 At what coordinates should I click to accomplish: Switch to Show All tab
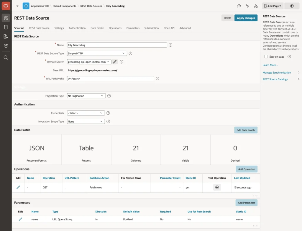click(x=19, y=28)
